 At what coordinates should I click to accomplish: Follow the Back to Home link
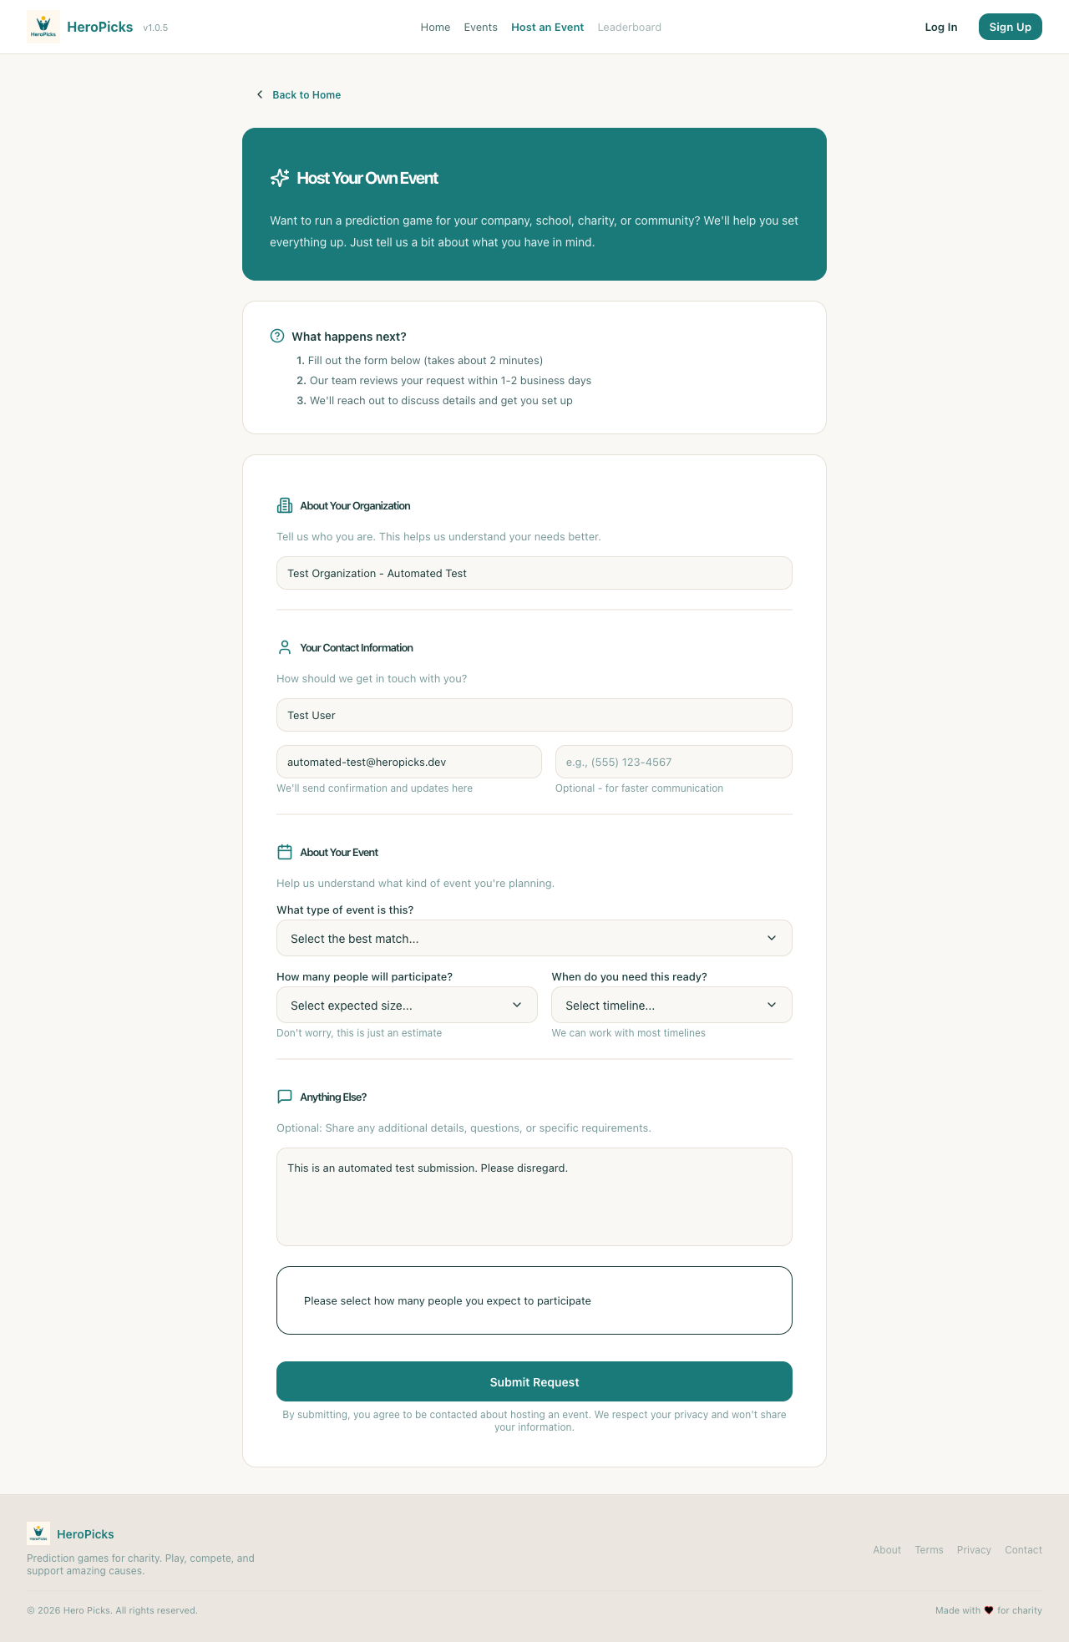pyautogui.click(x=306, y=95)
